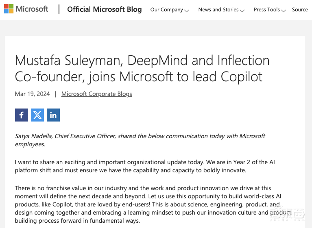Open the Source menu item
The image size is (312, 228).
pos(300,10)
